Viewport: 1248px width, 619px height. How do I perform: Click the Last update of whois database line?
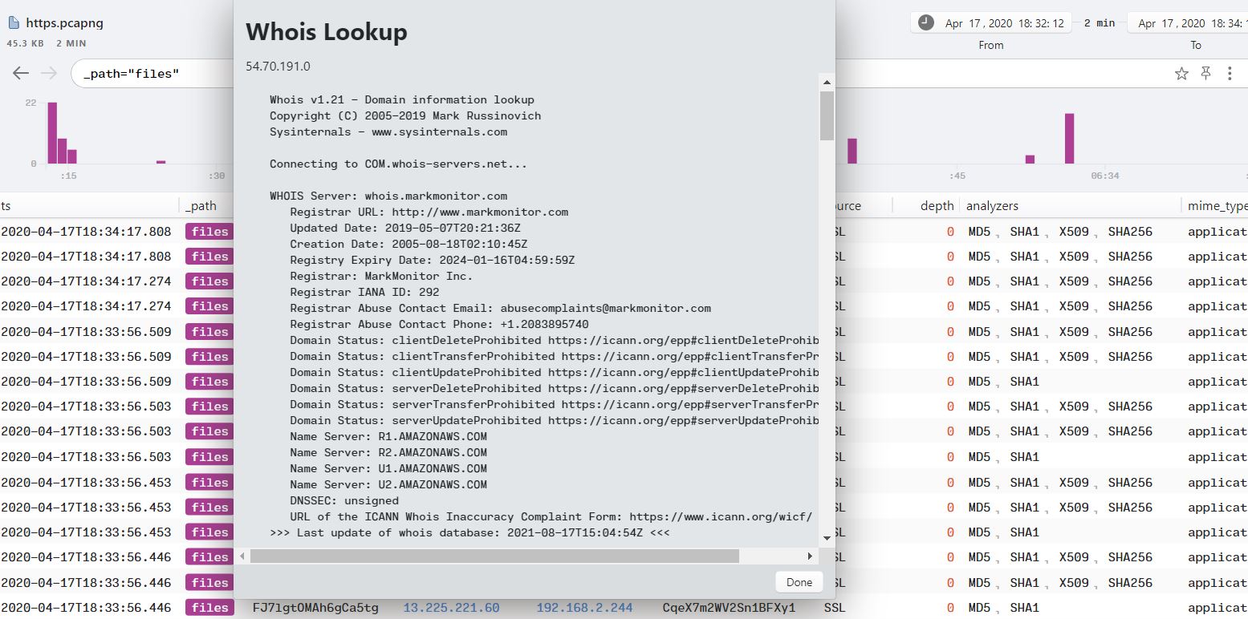pyautogui.click(x=470, y=532)
